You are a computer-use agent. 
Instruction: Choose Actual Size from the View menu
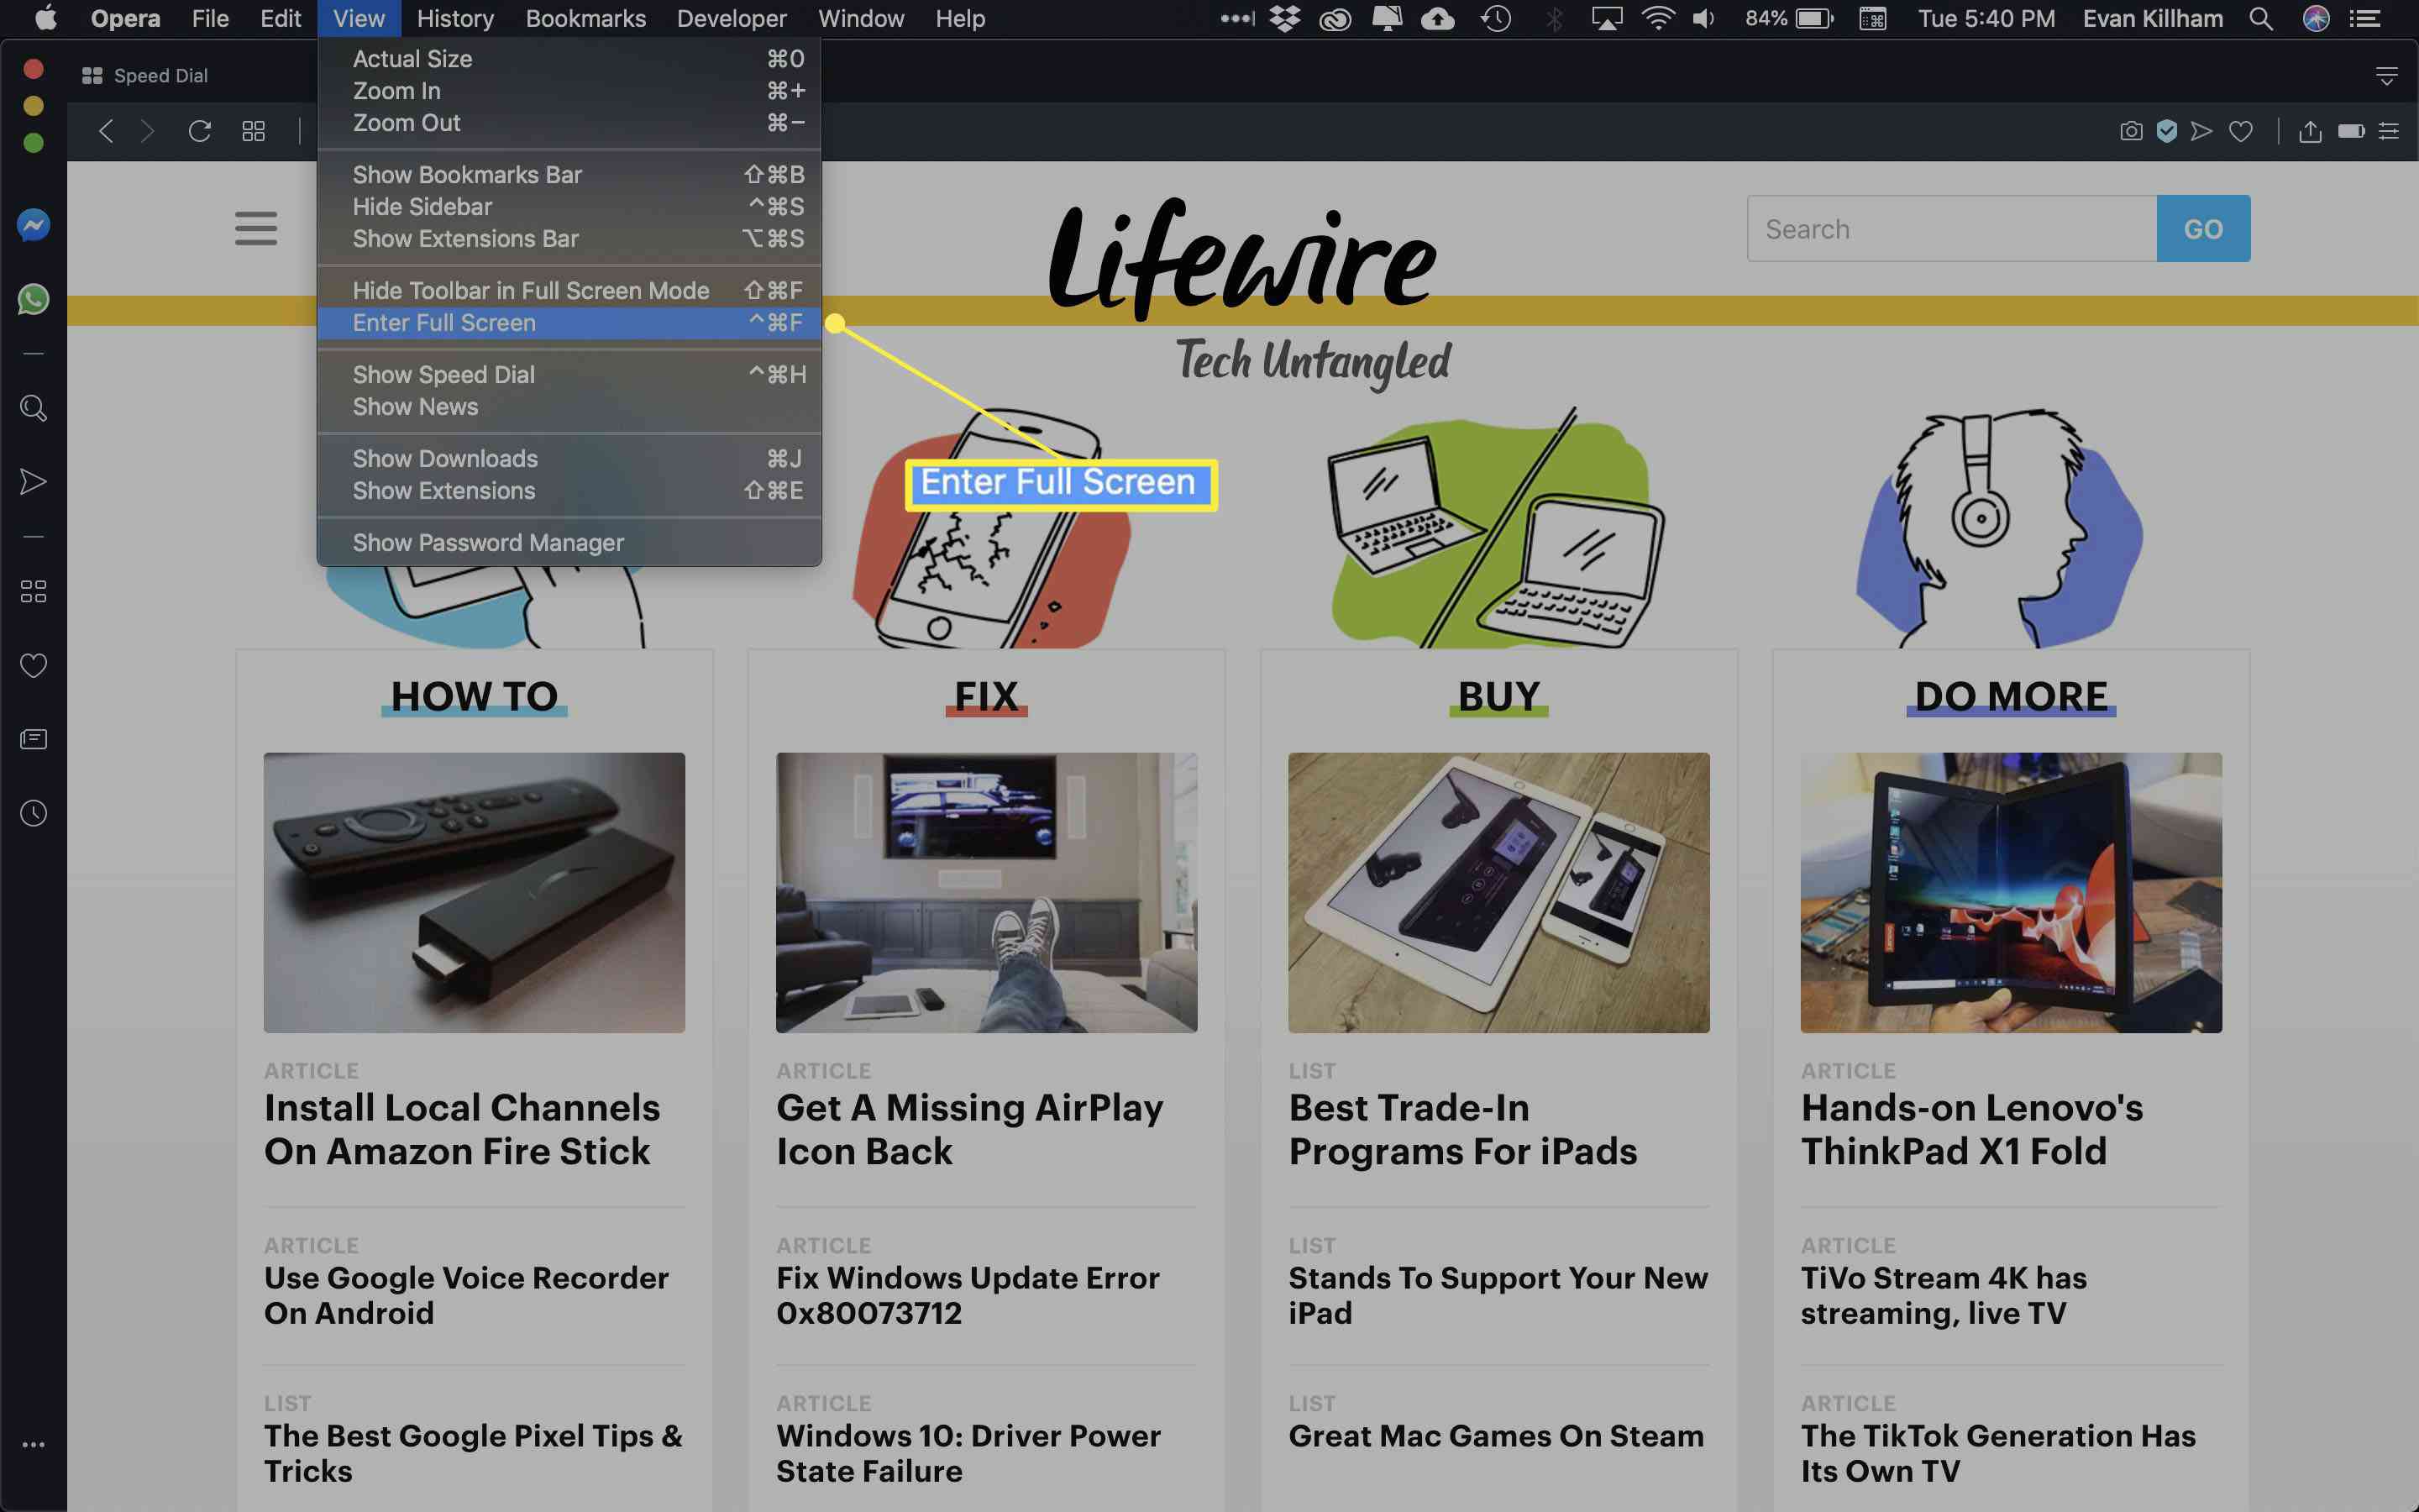[x=569, y=59]
